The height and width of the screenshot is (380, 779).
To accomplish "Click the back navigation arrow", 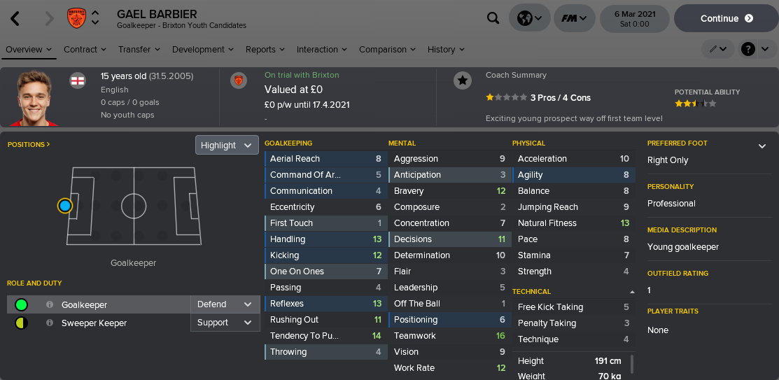I will (x=15, y=18).
